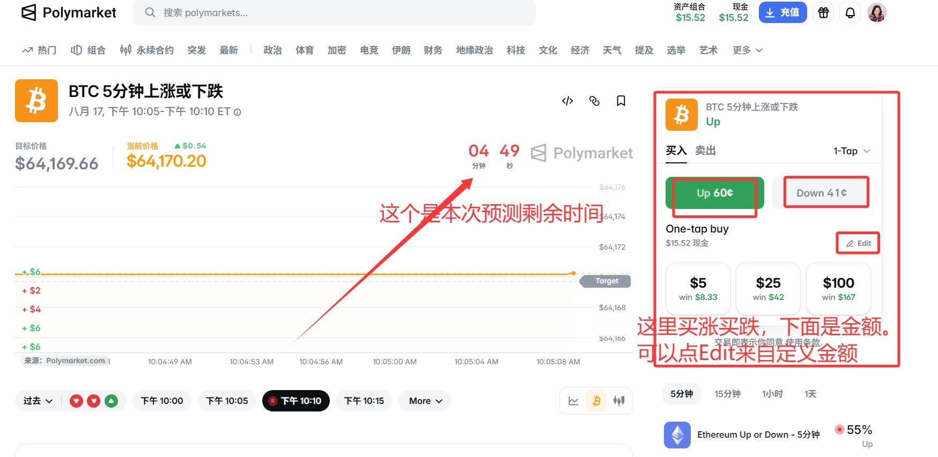Select the 下午 10:15 time slot

pos(364,401)
